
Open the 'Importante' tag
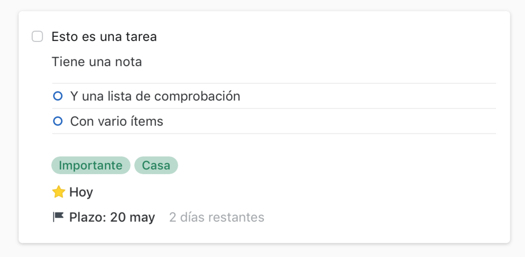pos(91,165)
